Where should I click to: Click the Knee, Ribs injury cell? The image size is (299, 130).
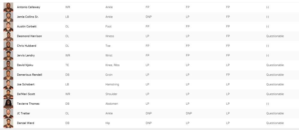pos(113,65)
